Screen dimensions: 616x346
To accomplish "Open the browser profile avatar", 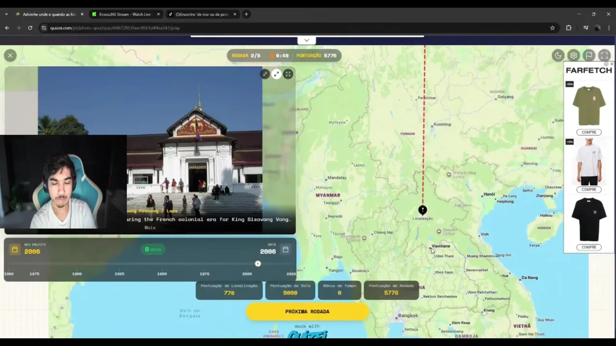I will click(597, 28).
